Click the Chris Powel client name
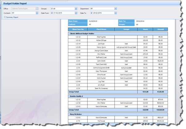The height and width of the screenshot is (129, 186). [101, 75]
